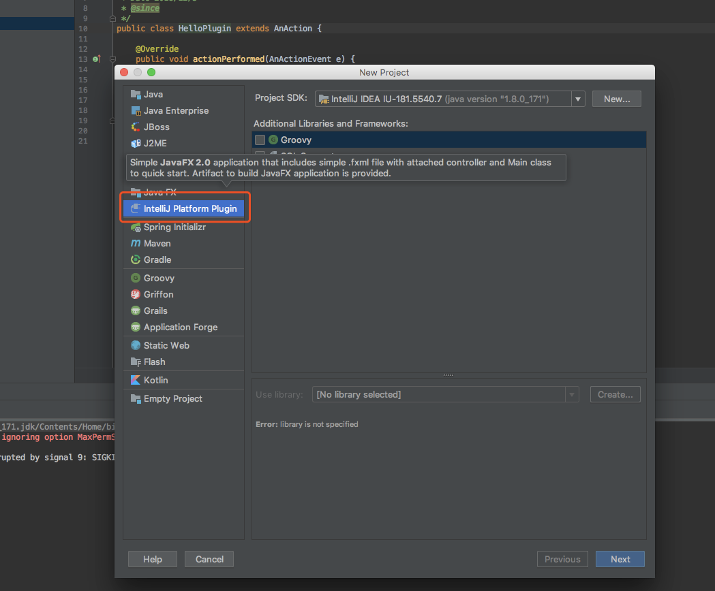
Task: Select Empty Project type
Action: pyautogui.click(x=183, y=399)
